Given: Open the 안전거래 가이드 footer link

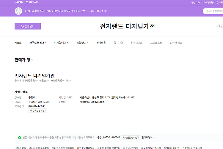Looking at the screenshot, I should 171,148.
